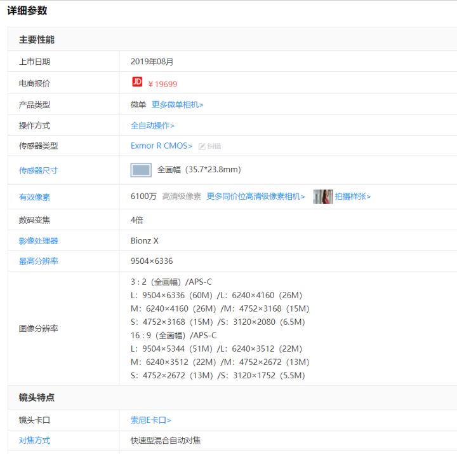Click the 图像分辨率 row label
Screen dimensions: 457x454
point(38,329)
